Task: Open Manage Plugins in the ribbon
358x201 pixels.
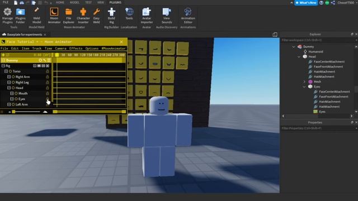Action: [x=7, y=16]
